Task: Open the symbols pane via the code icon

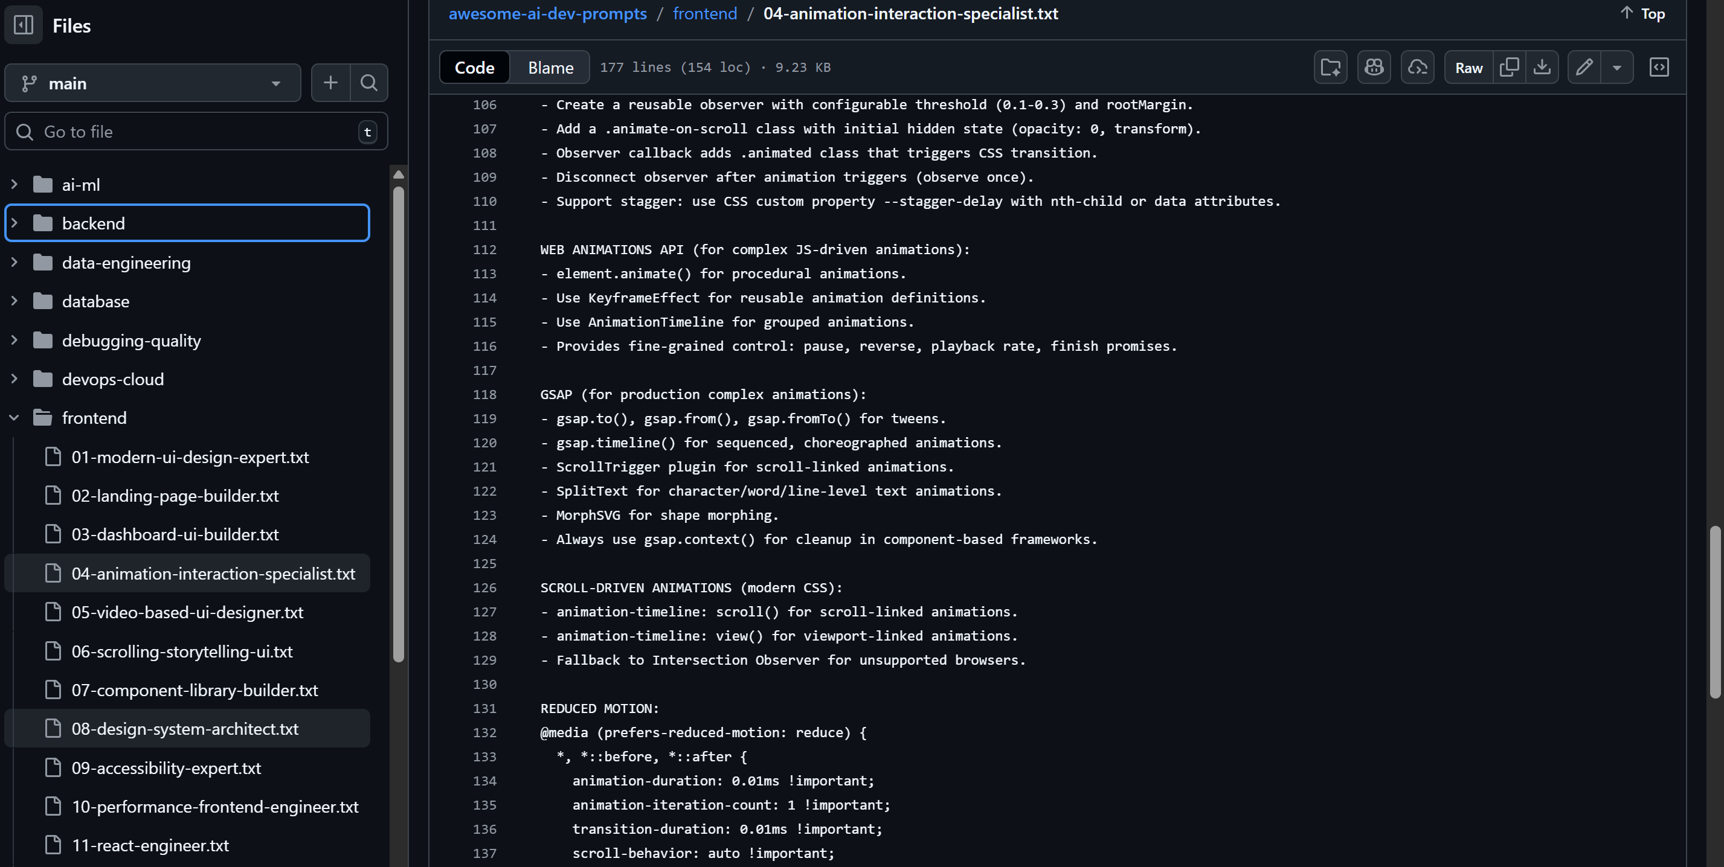Action: click(1658, 67)
